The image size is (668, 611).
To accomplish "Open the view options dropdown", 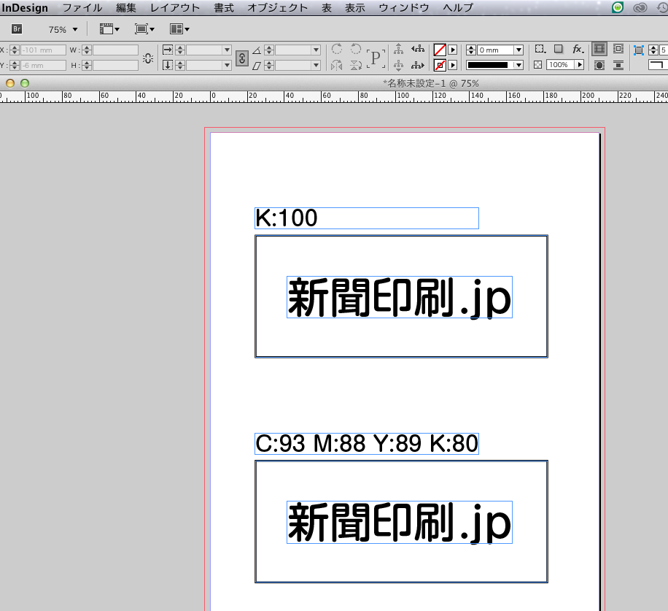I will point(109,29).
